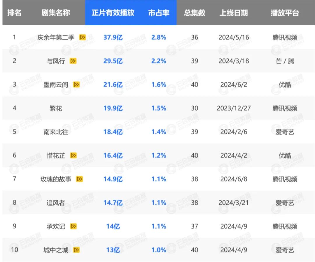Select the drama title 惜花芷
Viewport: 315px width, 262px height.
coord(56,155)
